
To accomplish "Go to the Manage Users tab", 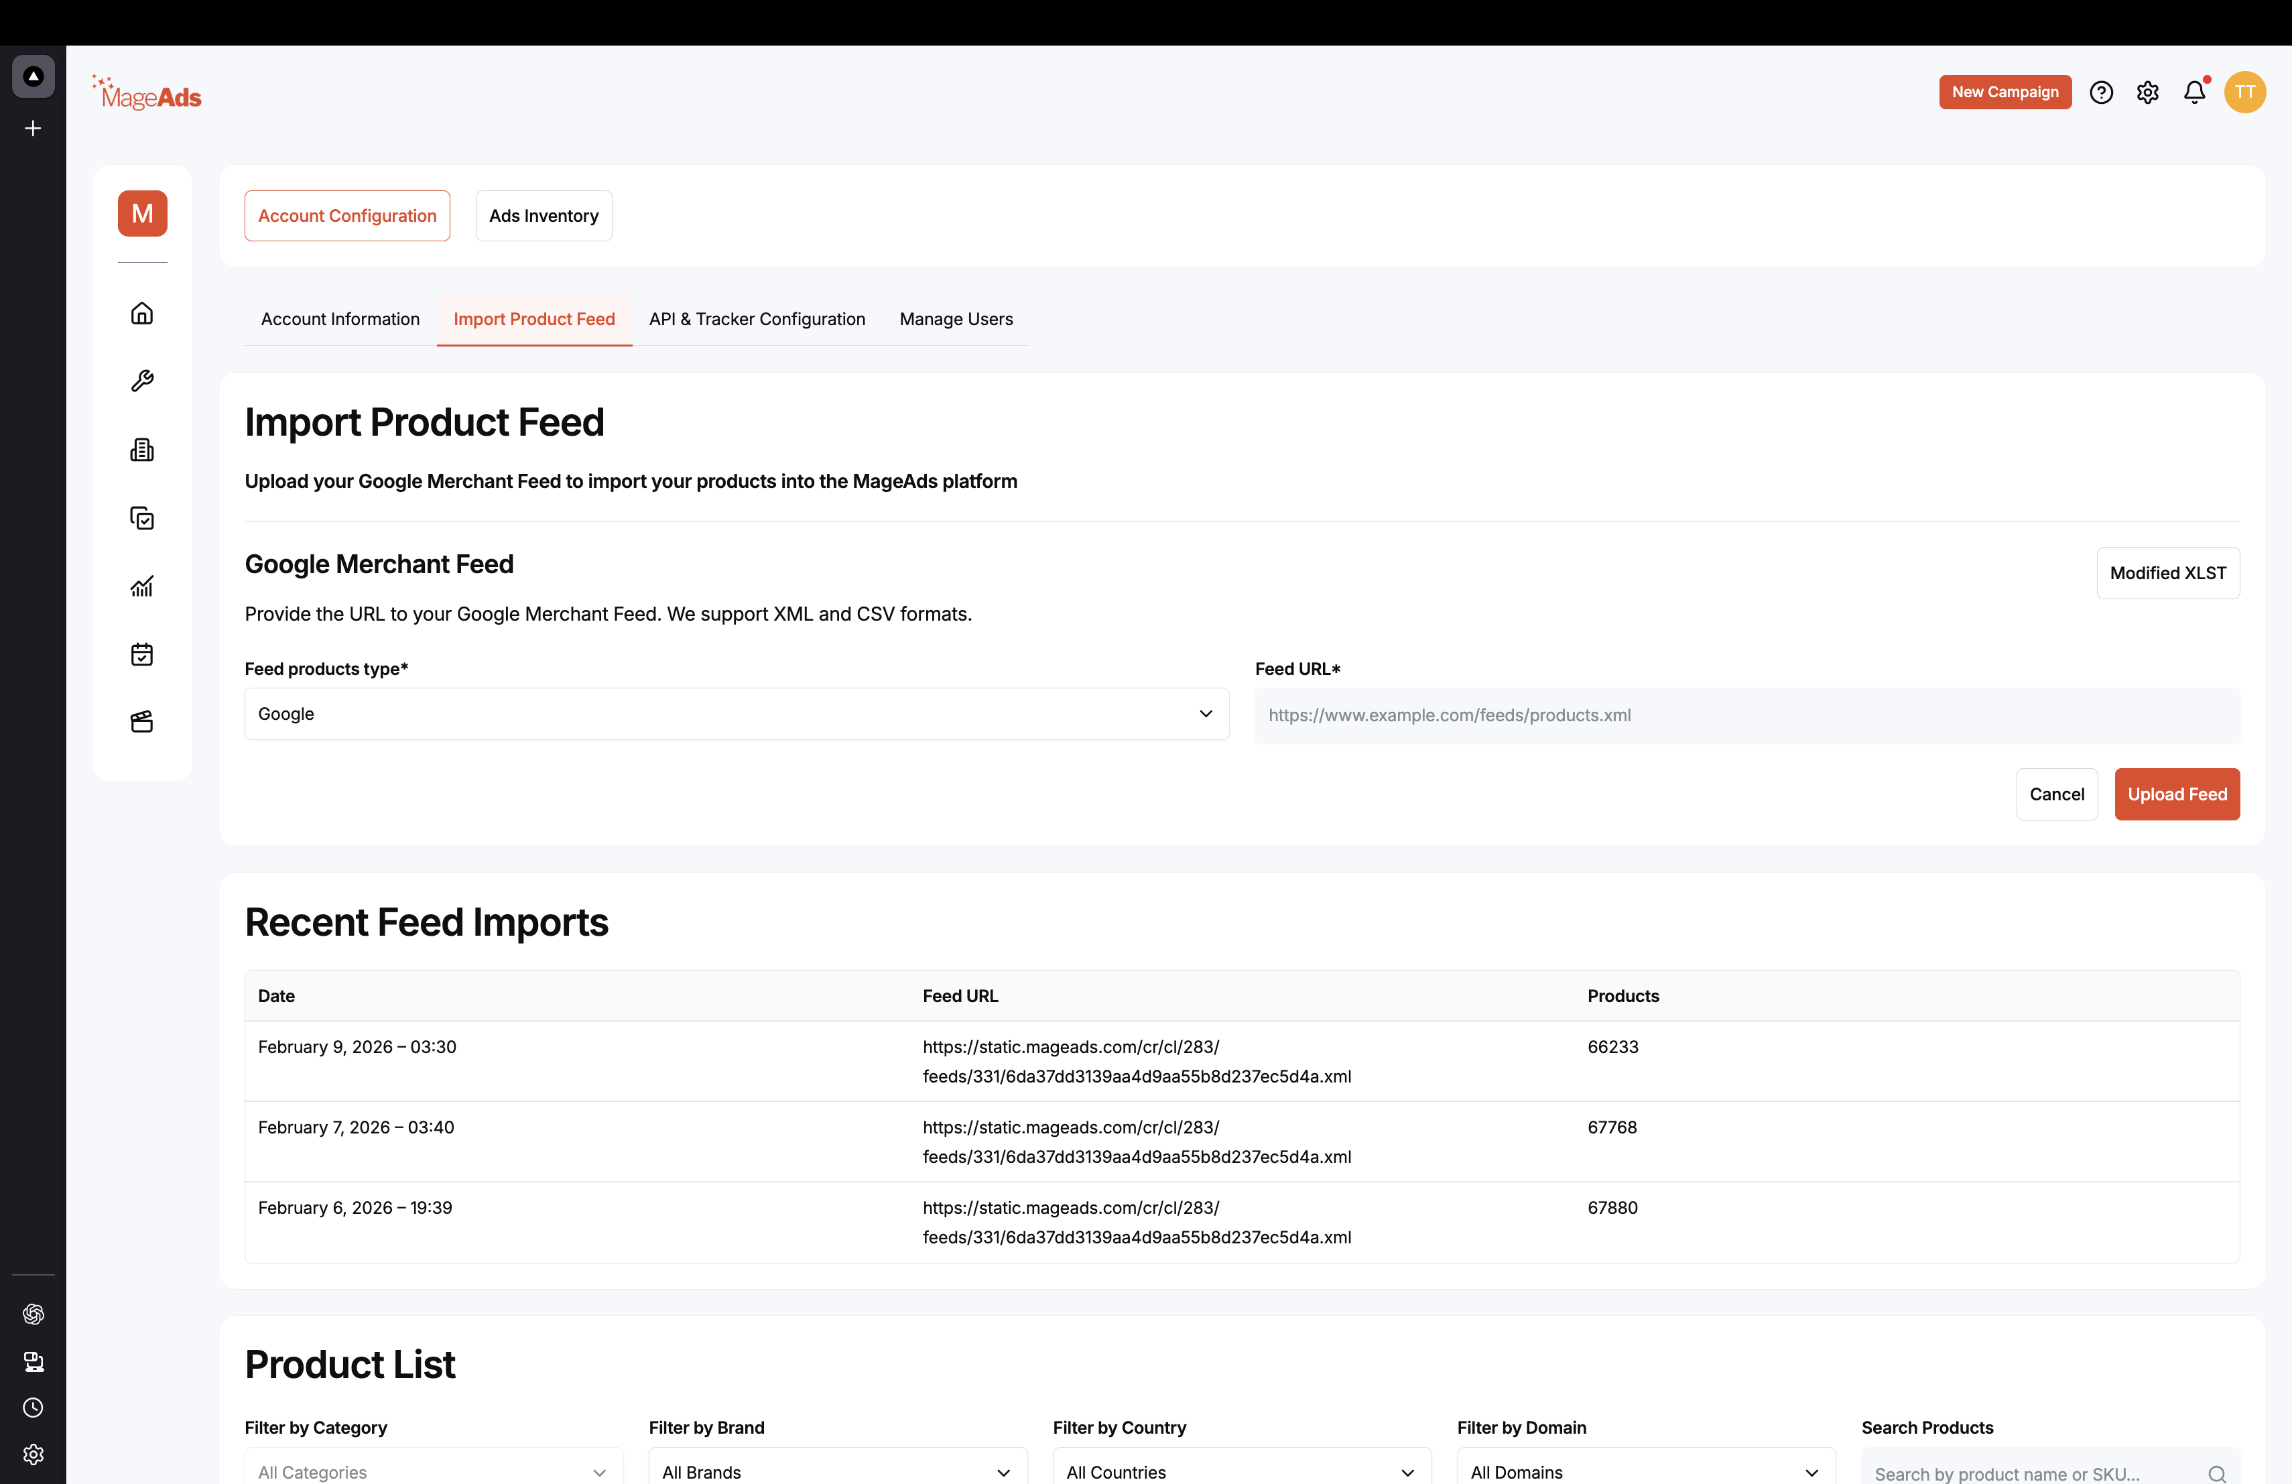I will (956, 319).
